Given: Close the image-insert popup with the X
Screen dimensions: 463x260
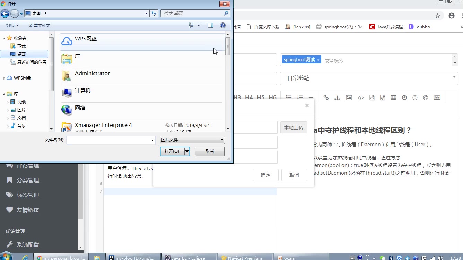Looking at the screenshot, I should tap(307, 106).
